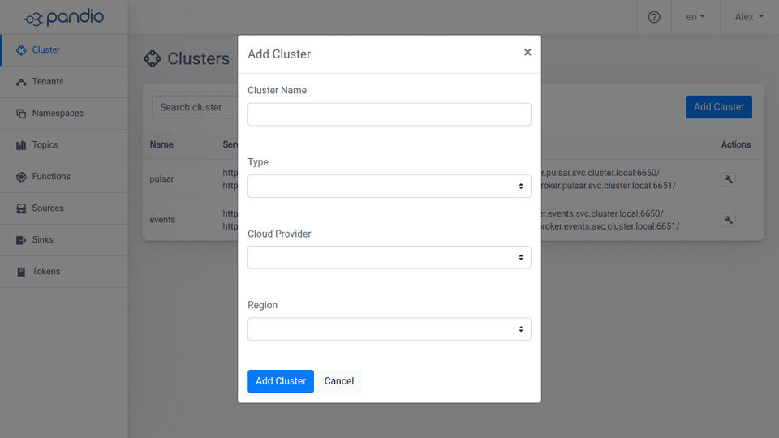Image resolution: width=779 pixels, height=438 pixels.
Task: Click the wrench icon for events cluster
Action: pos(729,220)
